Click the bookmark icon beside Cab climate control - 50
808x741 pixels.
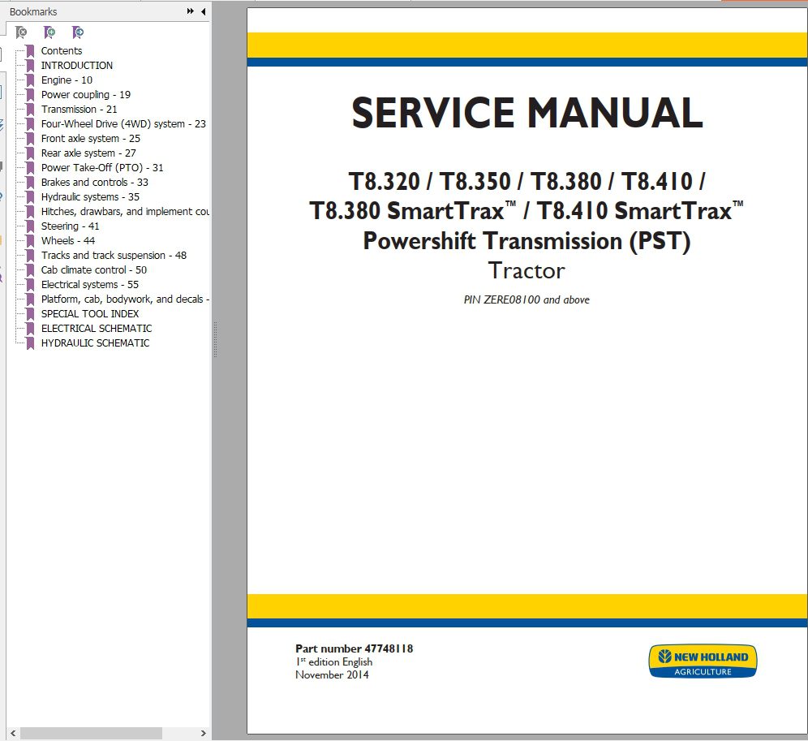[30, 270]
